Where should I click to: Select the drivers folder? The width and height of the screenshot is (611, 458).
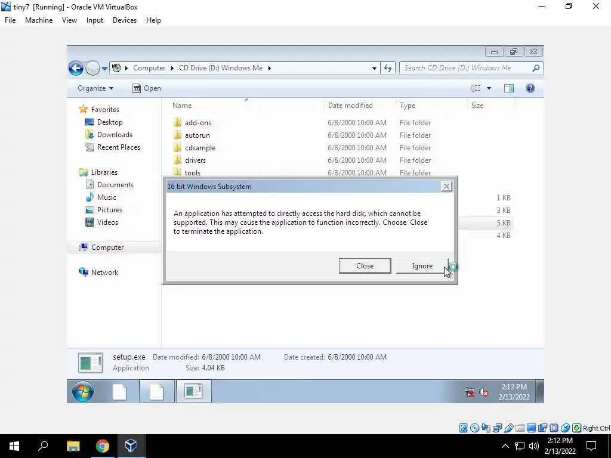[x=195, y=160]
